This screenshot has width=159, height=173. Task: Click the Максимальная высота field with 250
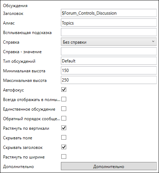tap(109, 80)
